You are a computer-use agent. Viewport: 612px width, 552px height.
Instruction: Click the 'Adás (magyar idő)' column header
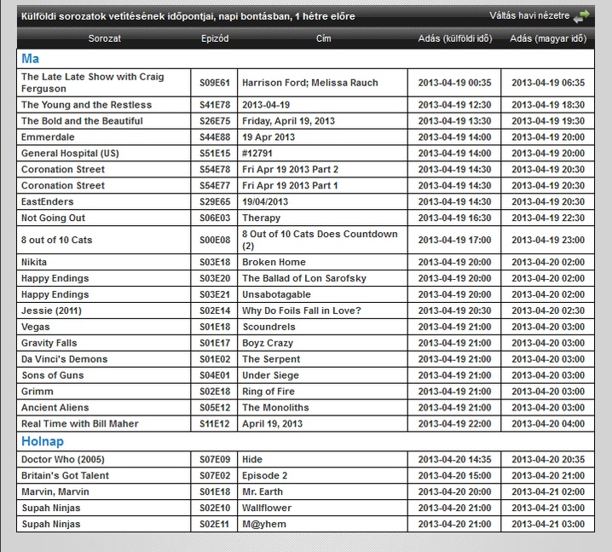pyautogui.click(x=548, y=38)
